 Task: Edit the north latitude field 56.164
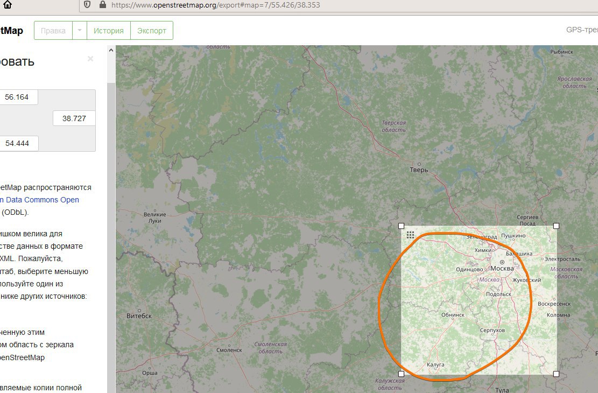[18, 97]
